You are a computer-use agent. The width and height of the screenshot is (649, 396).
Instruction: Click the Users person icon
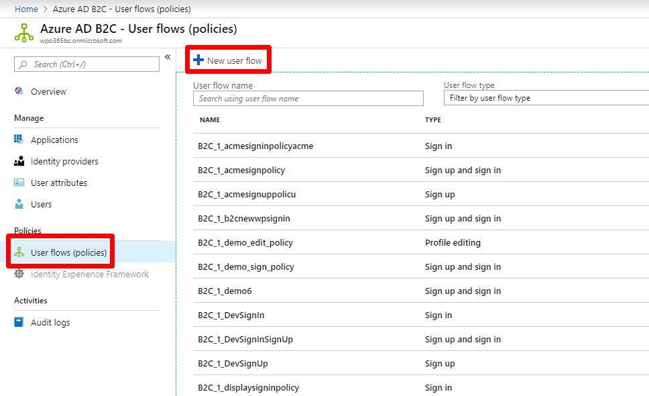(19, 204)
